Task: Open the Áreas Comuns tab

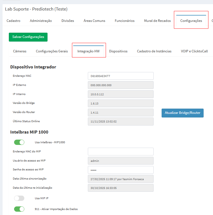Action: coord(94,21)
